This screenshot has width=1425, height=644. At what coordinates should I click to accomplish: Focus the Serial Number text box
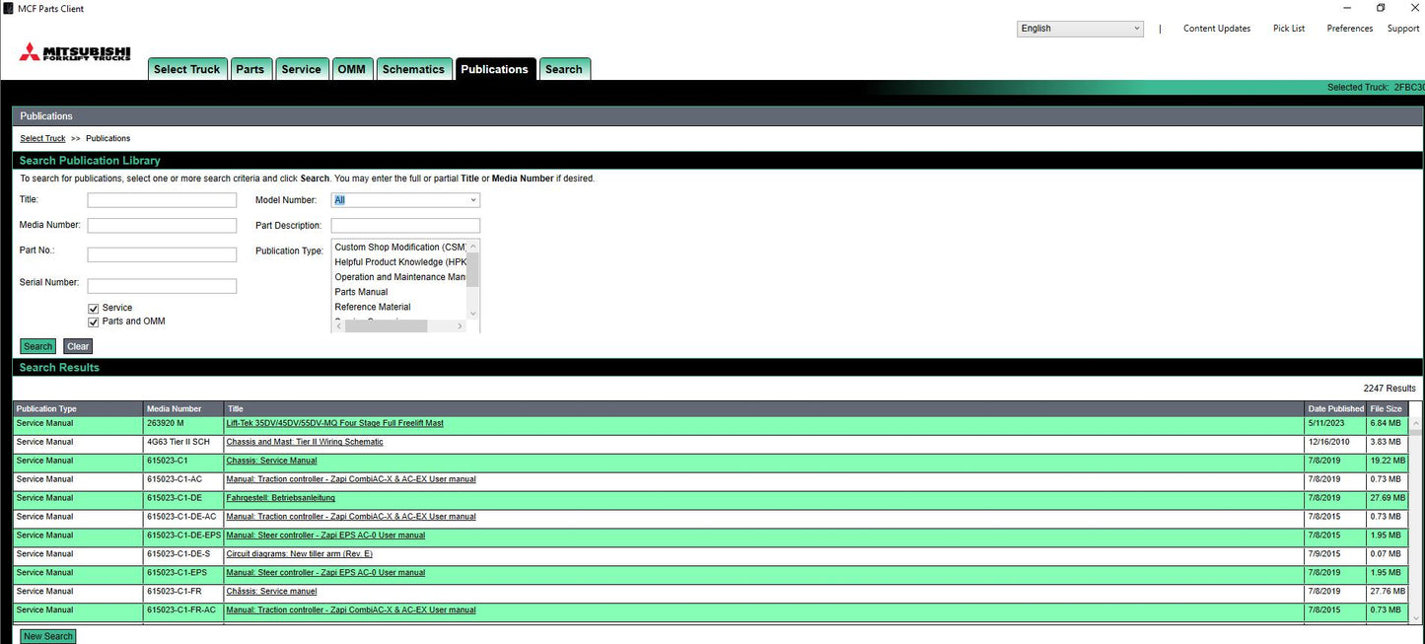click(162, 286)
